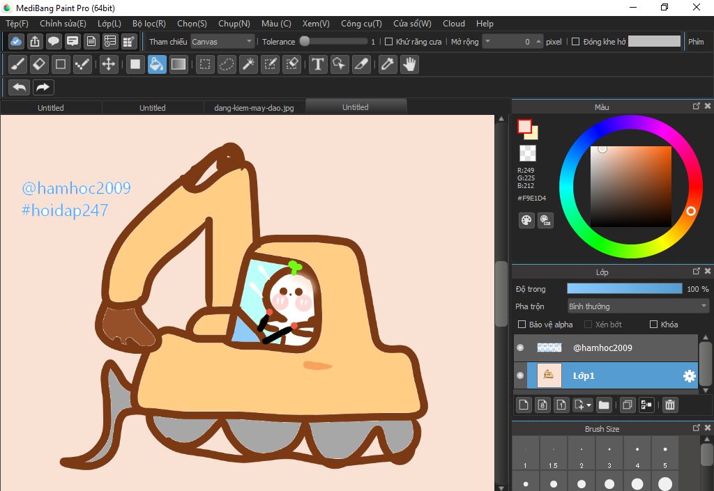
Task: Open Lớp1 layer settings gear
Action: [x=689, y=376]
